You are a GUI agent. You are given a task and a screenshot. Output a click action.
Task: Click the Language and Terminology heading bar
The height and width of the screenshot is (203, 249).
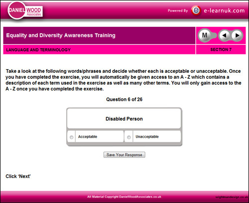click(x=99, y=50)
